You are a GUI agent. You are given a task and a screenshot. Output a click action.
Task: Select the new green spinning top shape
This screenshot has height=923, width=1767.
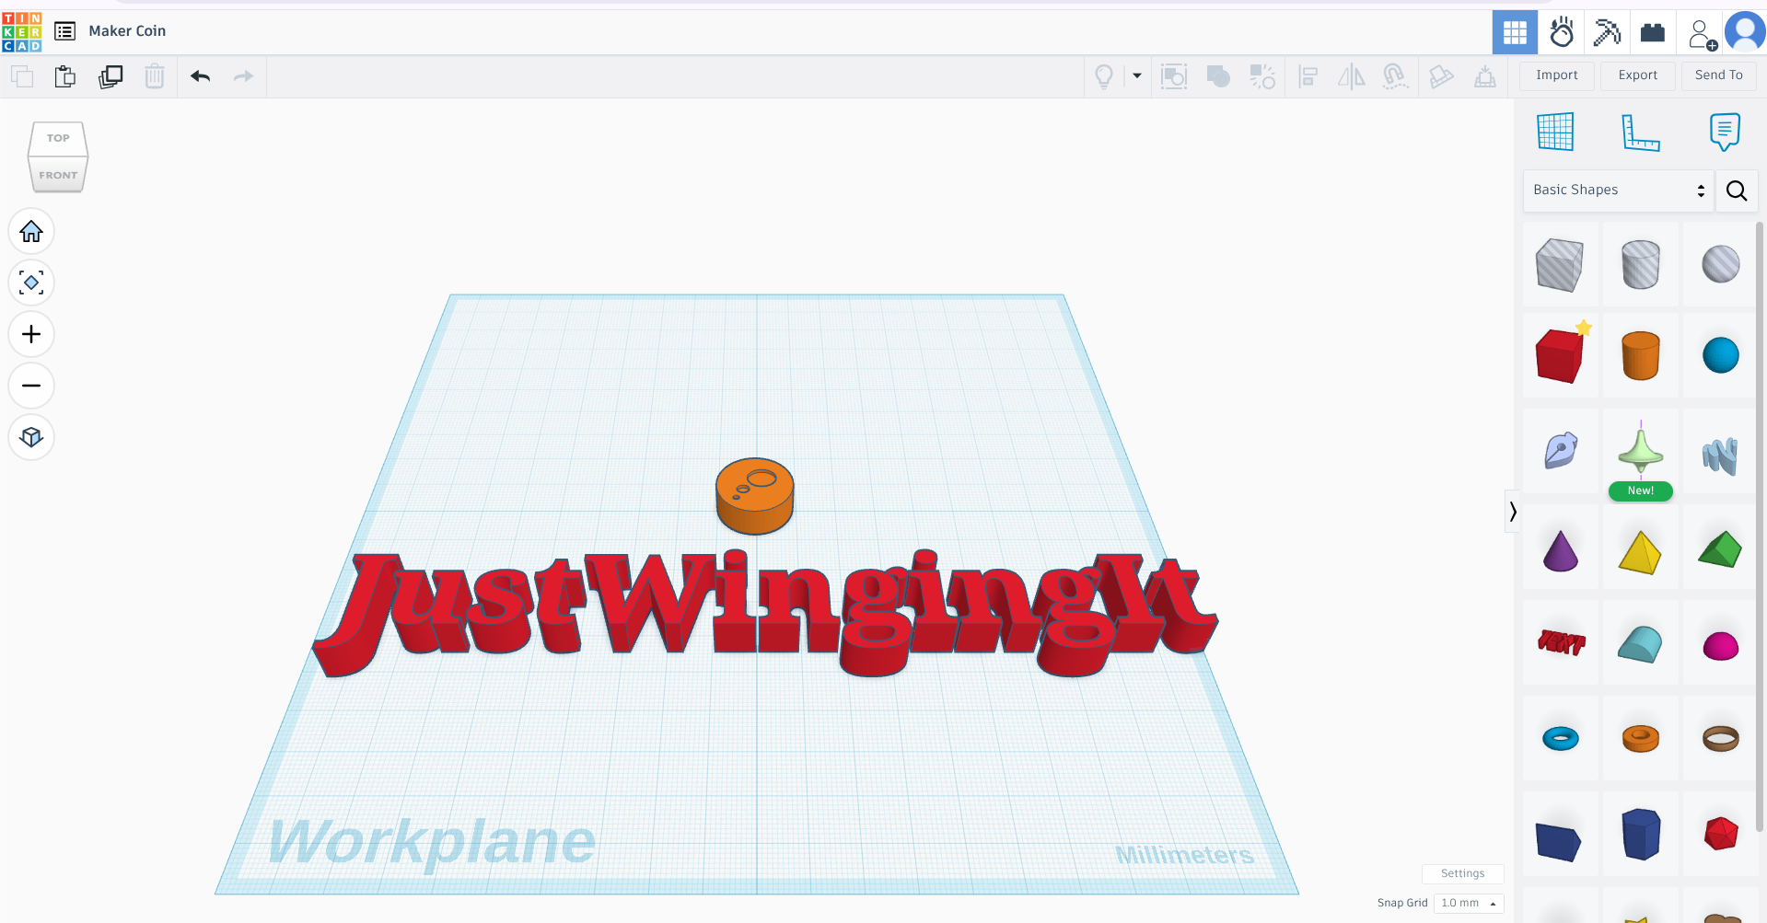pyautogui.click(x=1640, y=451)
